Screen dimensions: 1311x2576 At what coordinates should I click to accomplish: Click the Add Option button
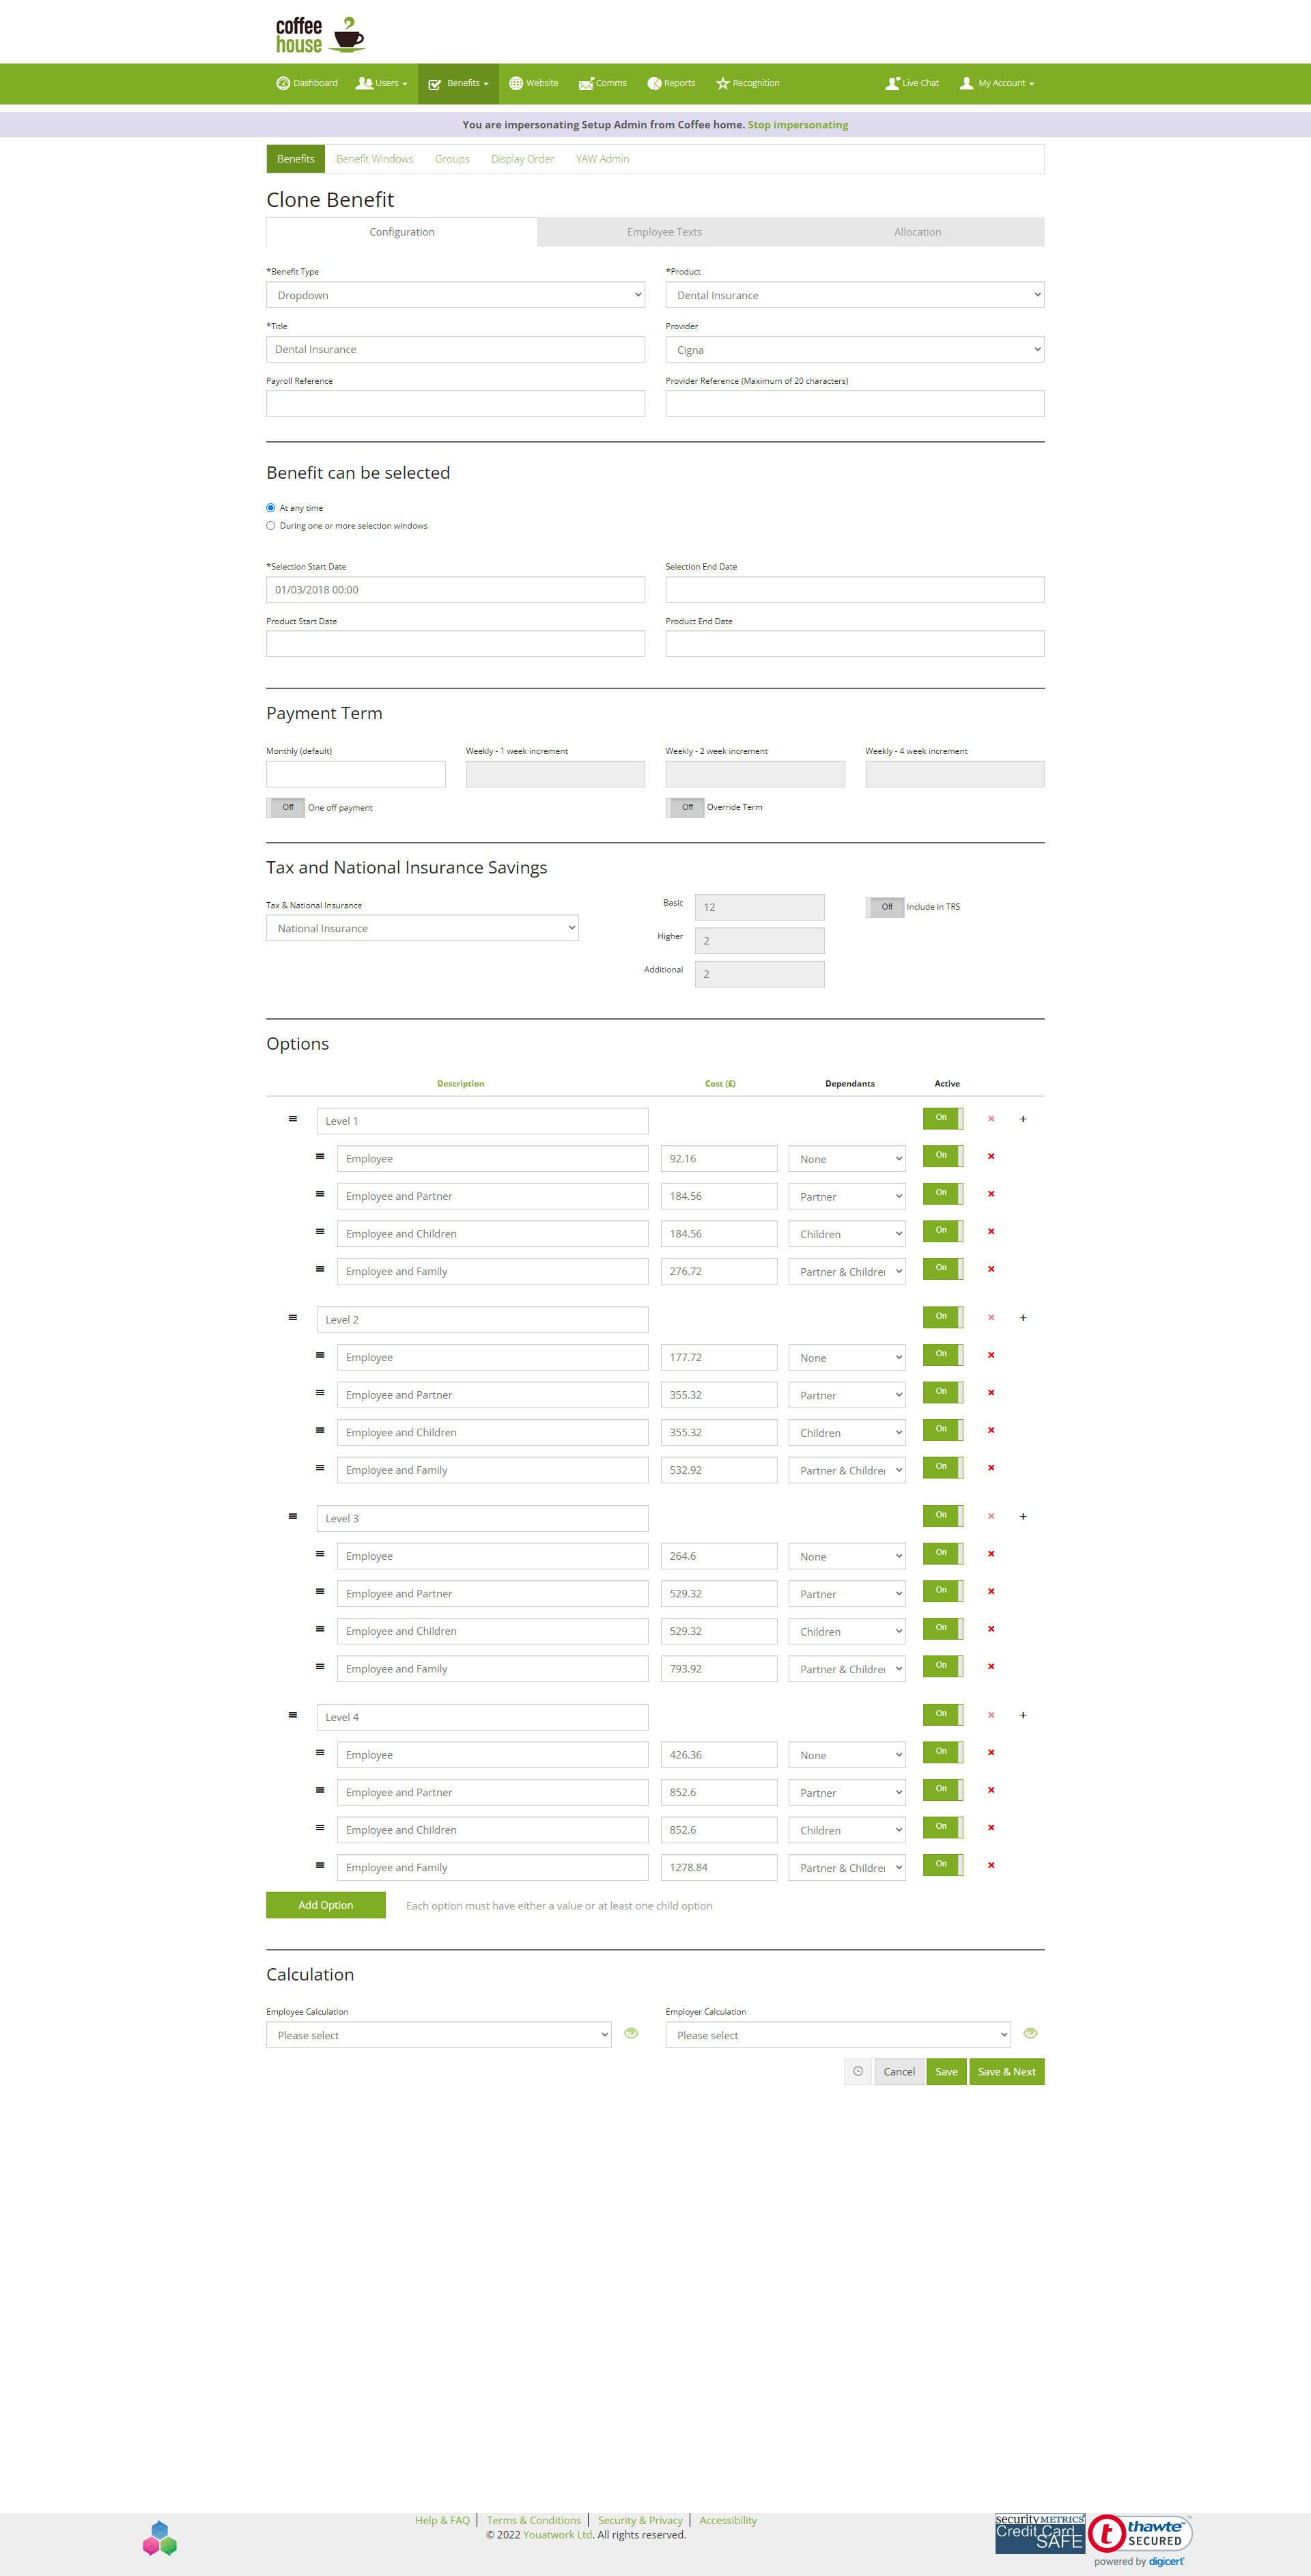click(x=326, y=1905)
